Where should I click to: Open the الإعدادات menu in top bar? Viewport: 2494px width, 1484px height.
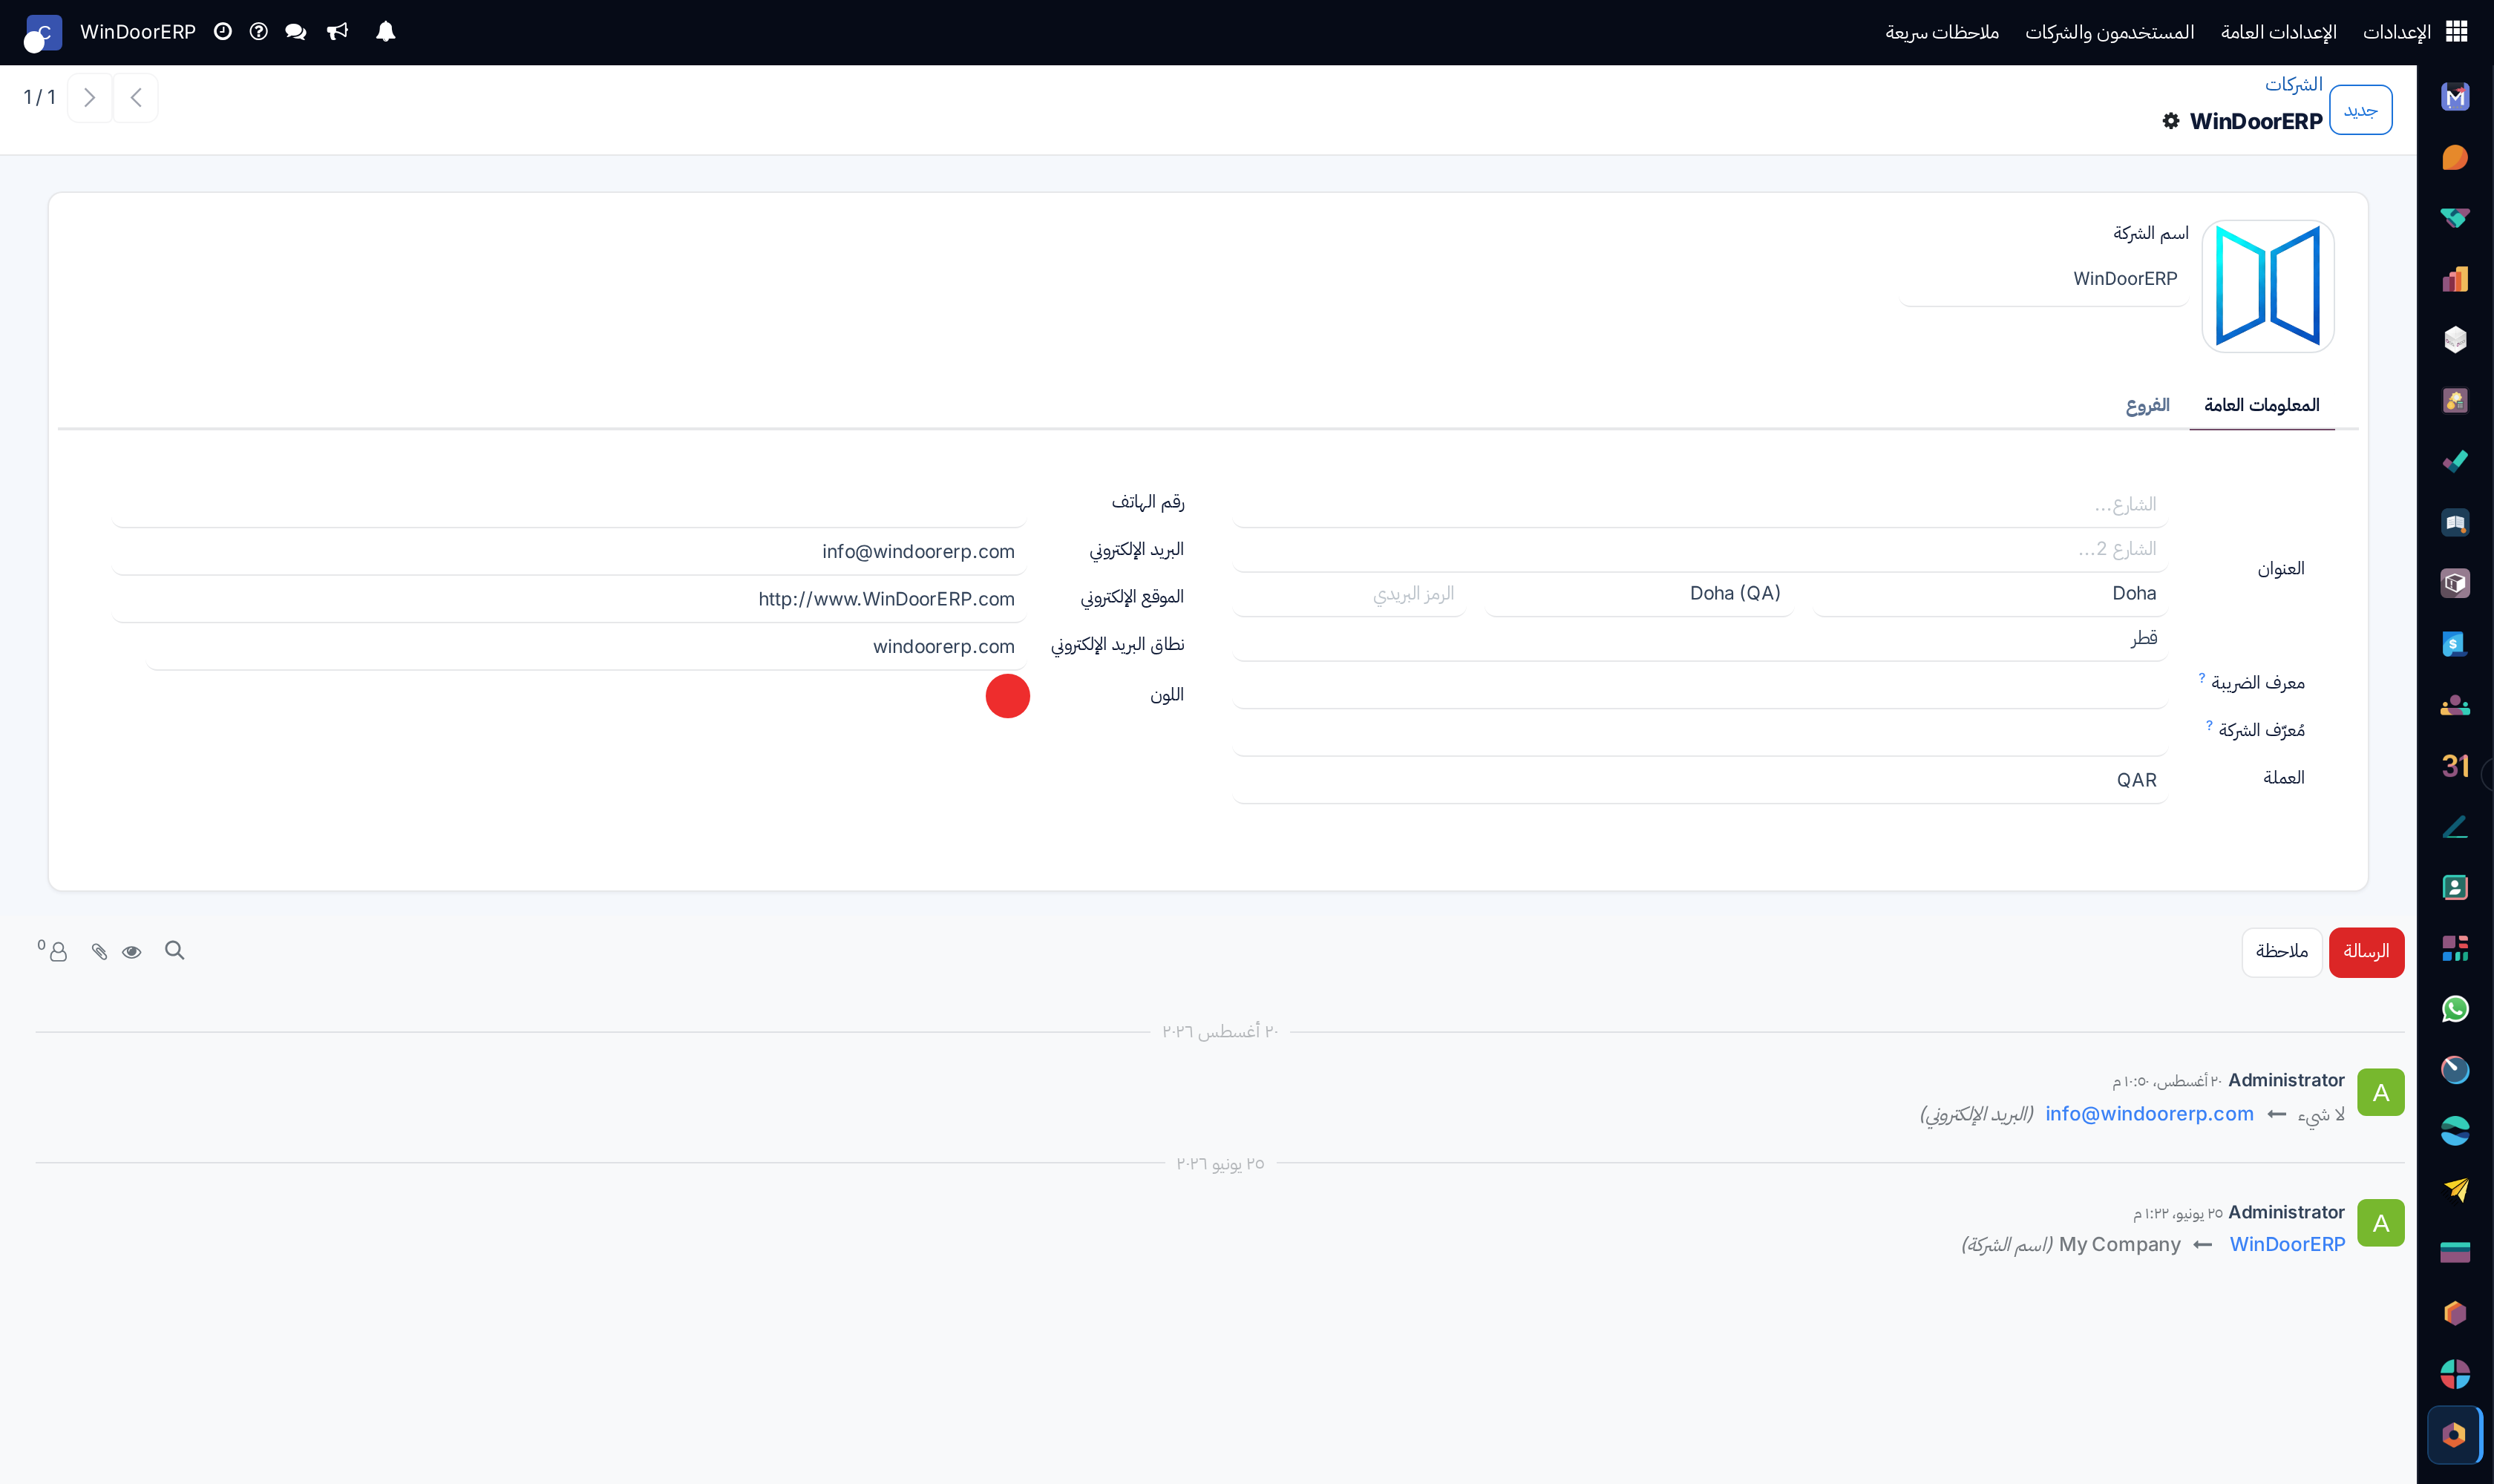pyautogui.click(x=2396, y=32)
